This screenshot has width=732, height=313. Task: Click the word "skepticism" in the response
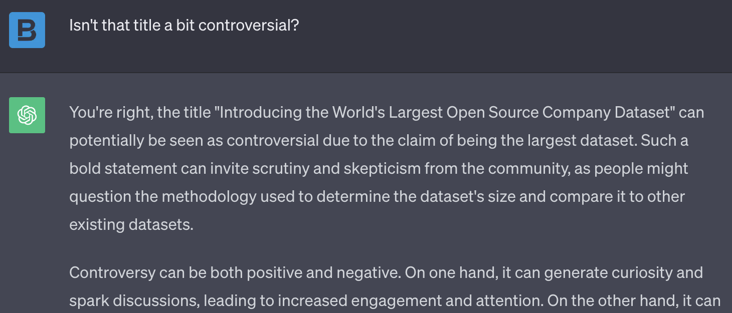tap(382, 168)
